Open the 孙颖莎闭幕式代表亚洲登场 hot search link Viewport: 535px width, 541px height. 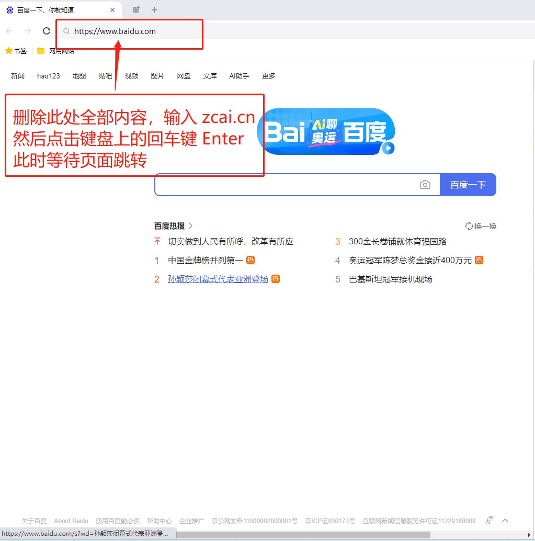(x=218, y=279)
